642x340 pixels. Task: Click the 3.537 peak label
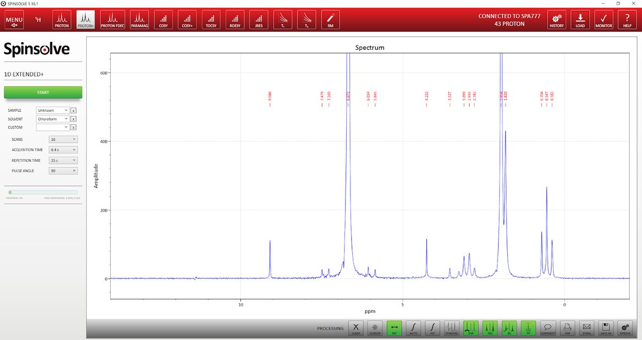(450, 96)
